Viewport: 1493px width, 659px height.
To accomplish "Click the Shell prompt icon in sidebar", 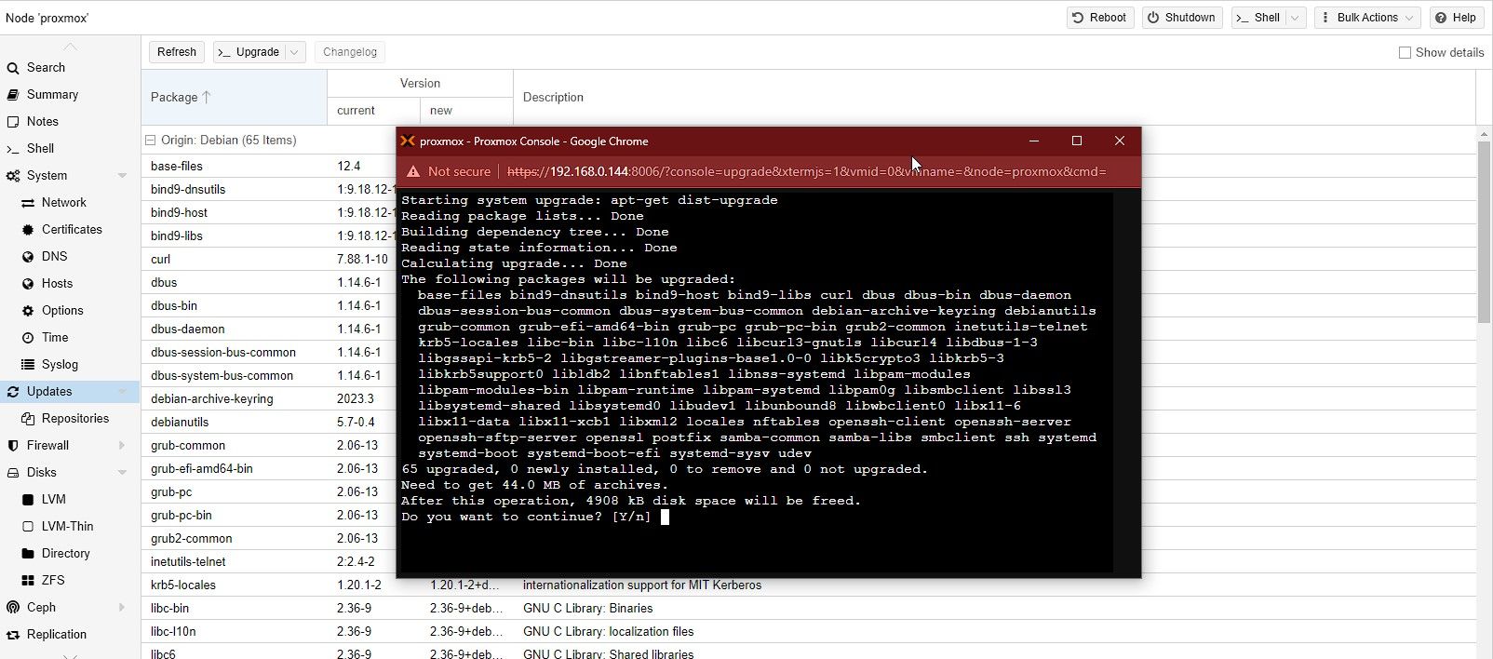I will click(13, 149).
